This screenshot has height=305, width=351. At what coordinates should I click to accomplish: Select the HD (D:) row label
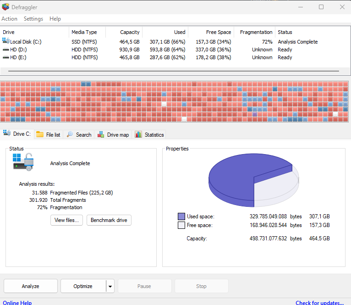(x=18, y=50)
